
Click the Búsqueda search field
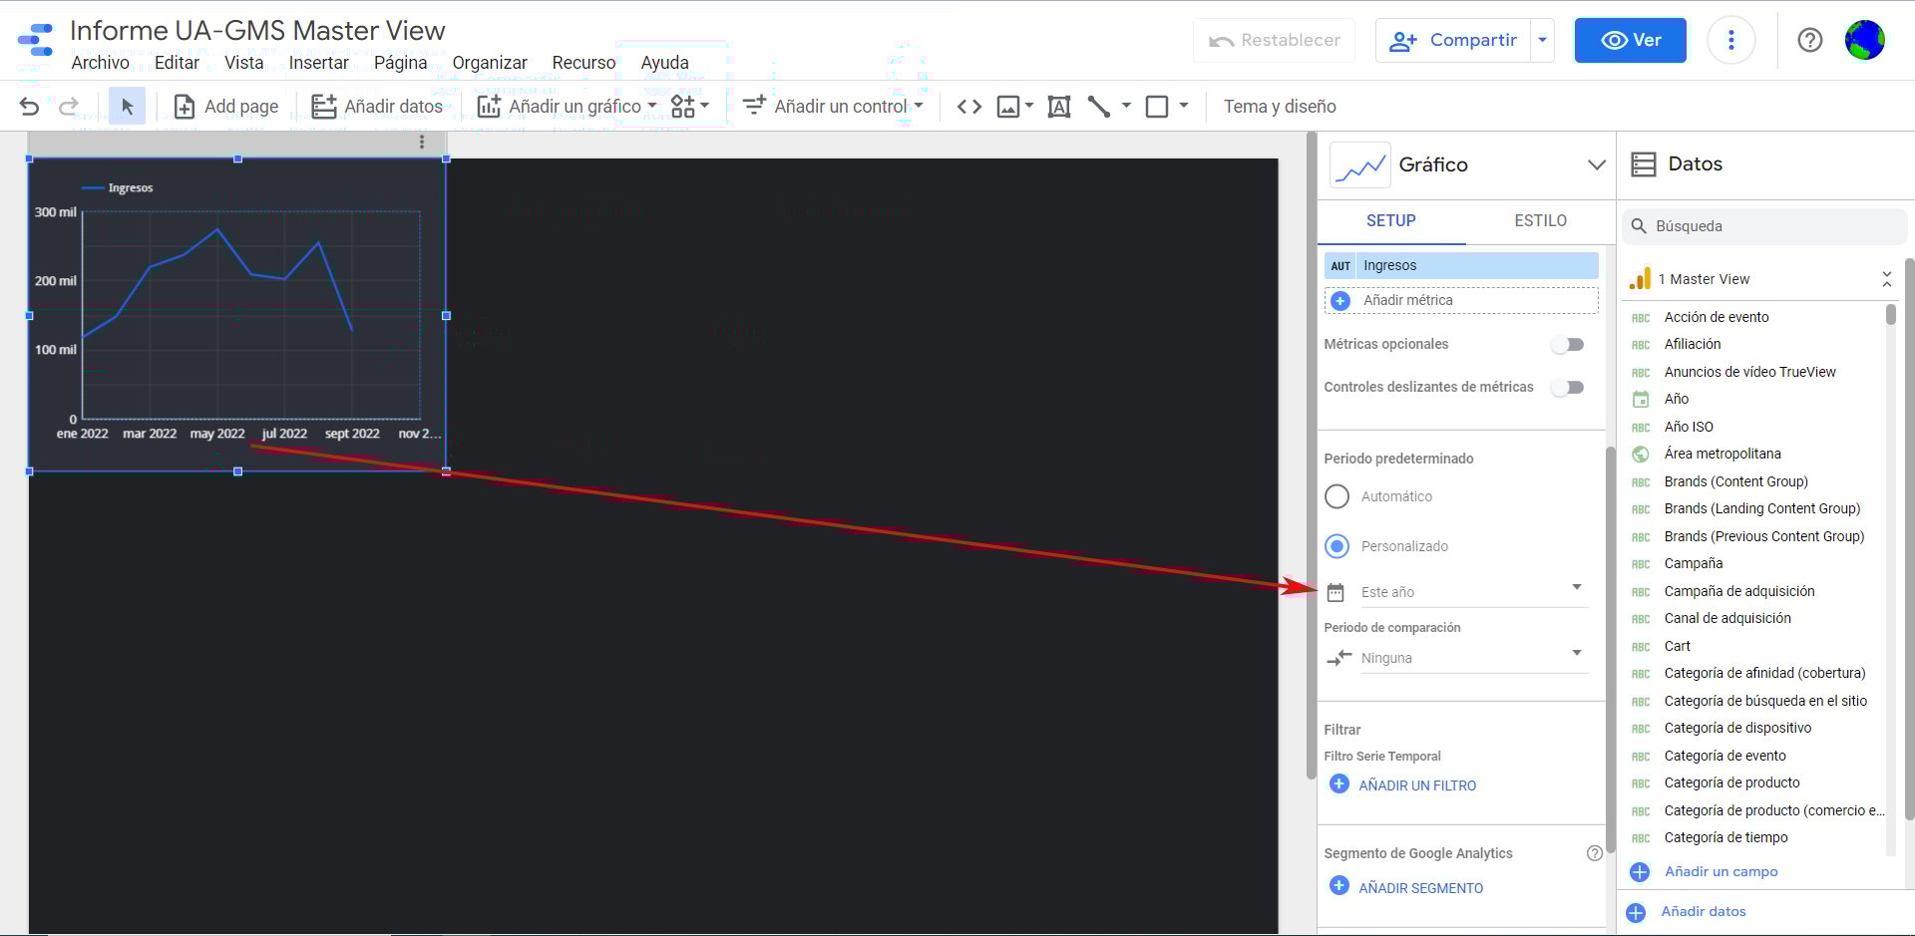1764,226
